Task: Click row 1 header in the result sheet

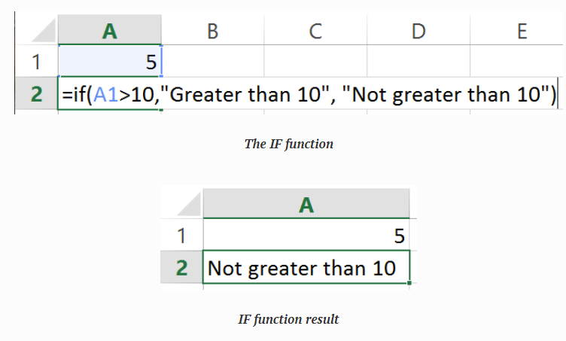Action: pos(181,236)
